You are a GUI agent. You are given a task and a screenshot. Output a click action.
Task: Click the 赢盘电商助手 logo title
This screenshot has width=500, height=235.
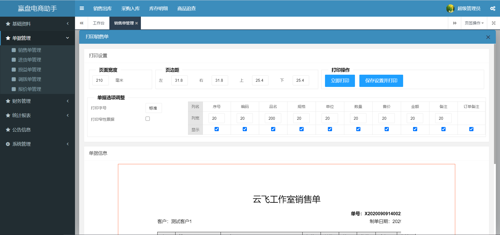(37, 9)
